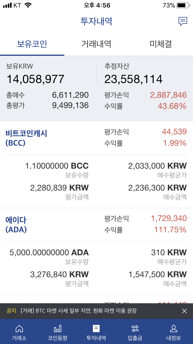Switch to the 거래내역 tab
Viewport: 193px width, 344px height.
(x=96, y=44)
